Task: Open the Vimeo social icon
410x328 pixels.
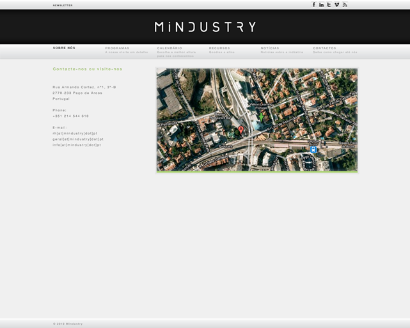Action: (x=337, y=4)
